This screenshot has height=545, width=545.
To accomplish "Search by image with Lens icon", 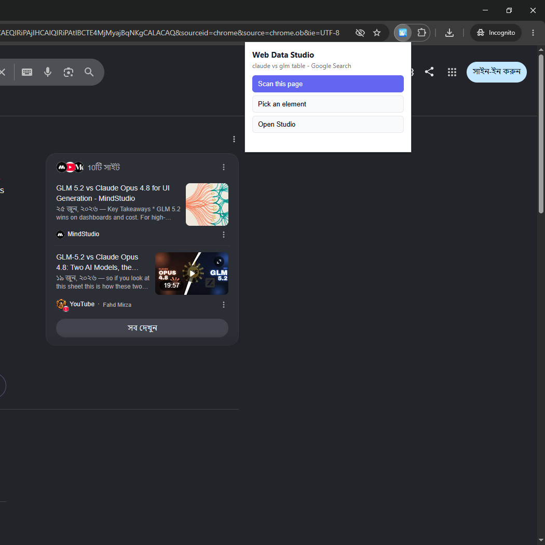I will click(x=69, y=72).
